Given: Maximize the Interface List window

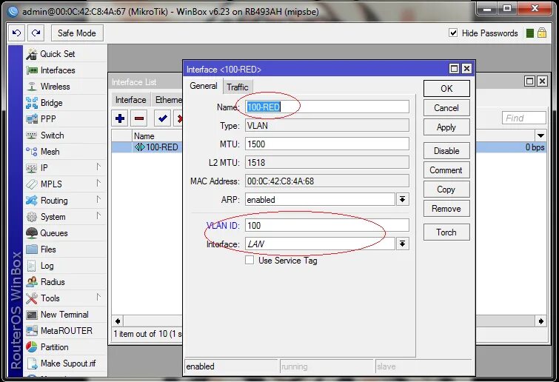Looking at the screenshot, I should tap(530, 81).
